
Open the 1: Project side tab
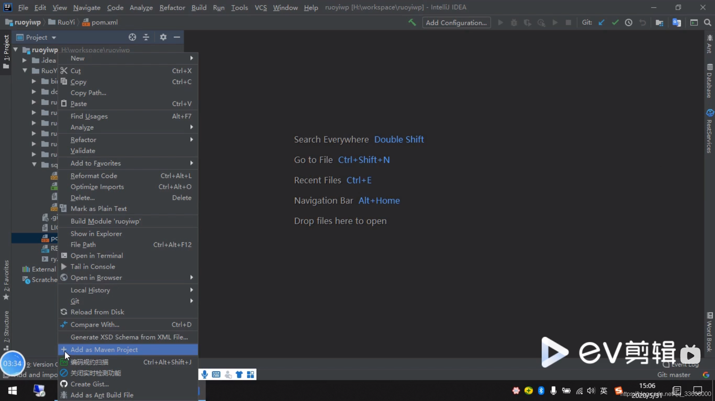click(x=6, y=52)
